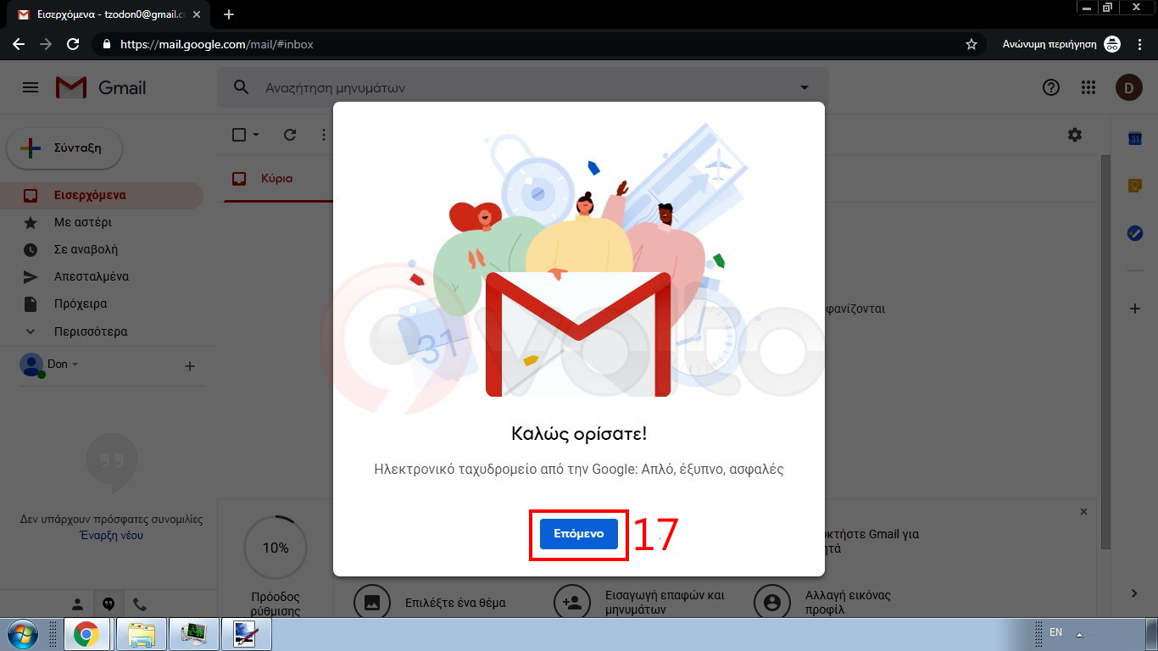
Task: Open the account avatar D
Action: (1128, 87)
